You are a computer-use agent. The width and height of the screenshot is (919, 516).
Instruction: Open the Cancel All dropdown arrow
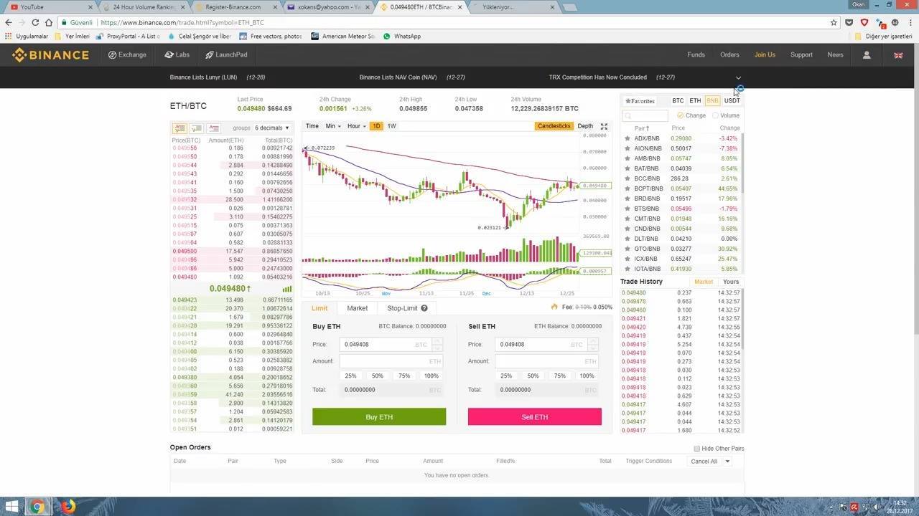[x=727, y=462]
